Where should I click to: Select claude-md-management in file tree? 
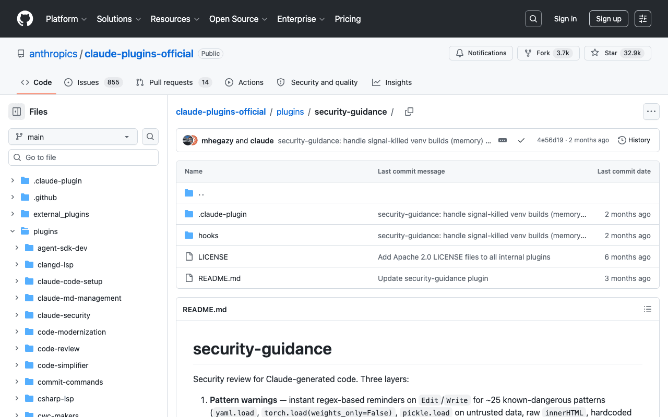tap(79, 298)
